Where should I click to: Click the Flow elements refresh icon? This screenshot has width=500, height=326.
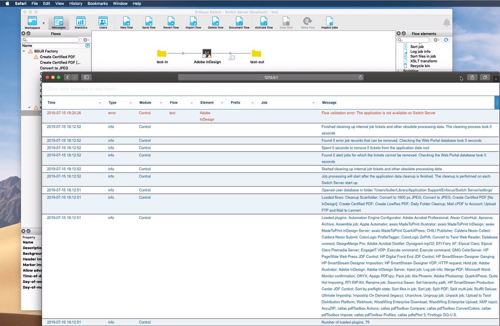(x=446, y=40)
